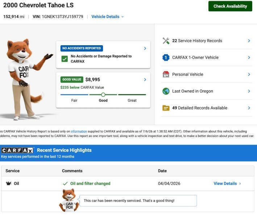Open the 49 Detailed Records Available row

pyautogui.click(x=206, y=108)
